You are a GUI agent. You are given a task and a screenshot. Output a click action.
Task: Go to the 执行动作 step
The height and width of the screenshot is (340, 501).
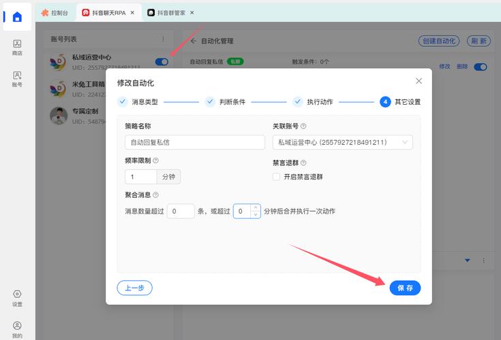click(313, 101)
